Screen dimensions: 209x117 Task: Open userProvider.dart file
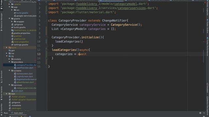(x=25, y=68)
